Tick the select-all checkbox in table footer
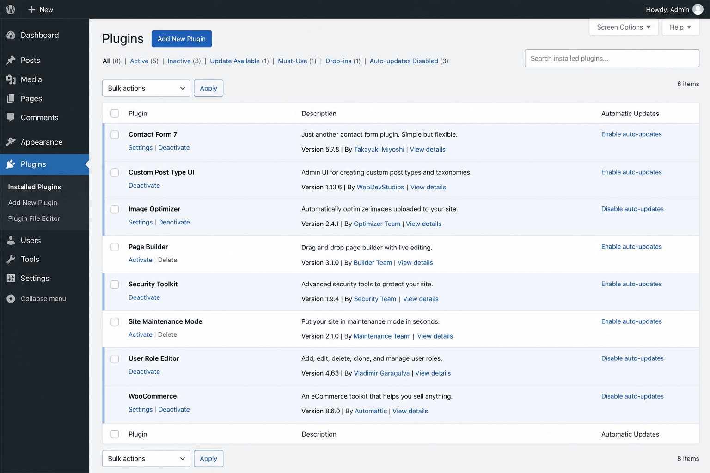This screenshot has width=710, height=473. (x=115, y=434)
